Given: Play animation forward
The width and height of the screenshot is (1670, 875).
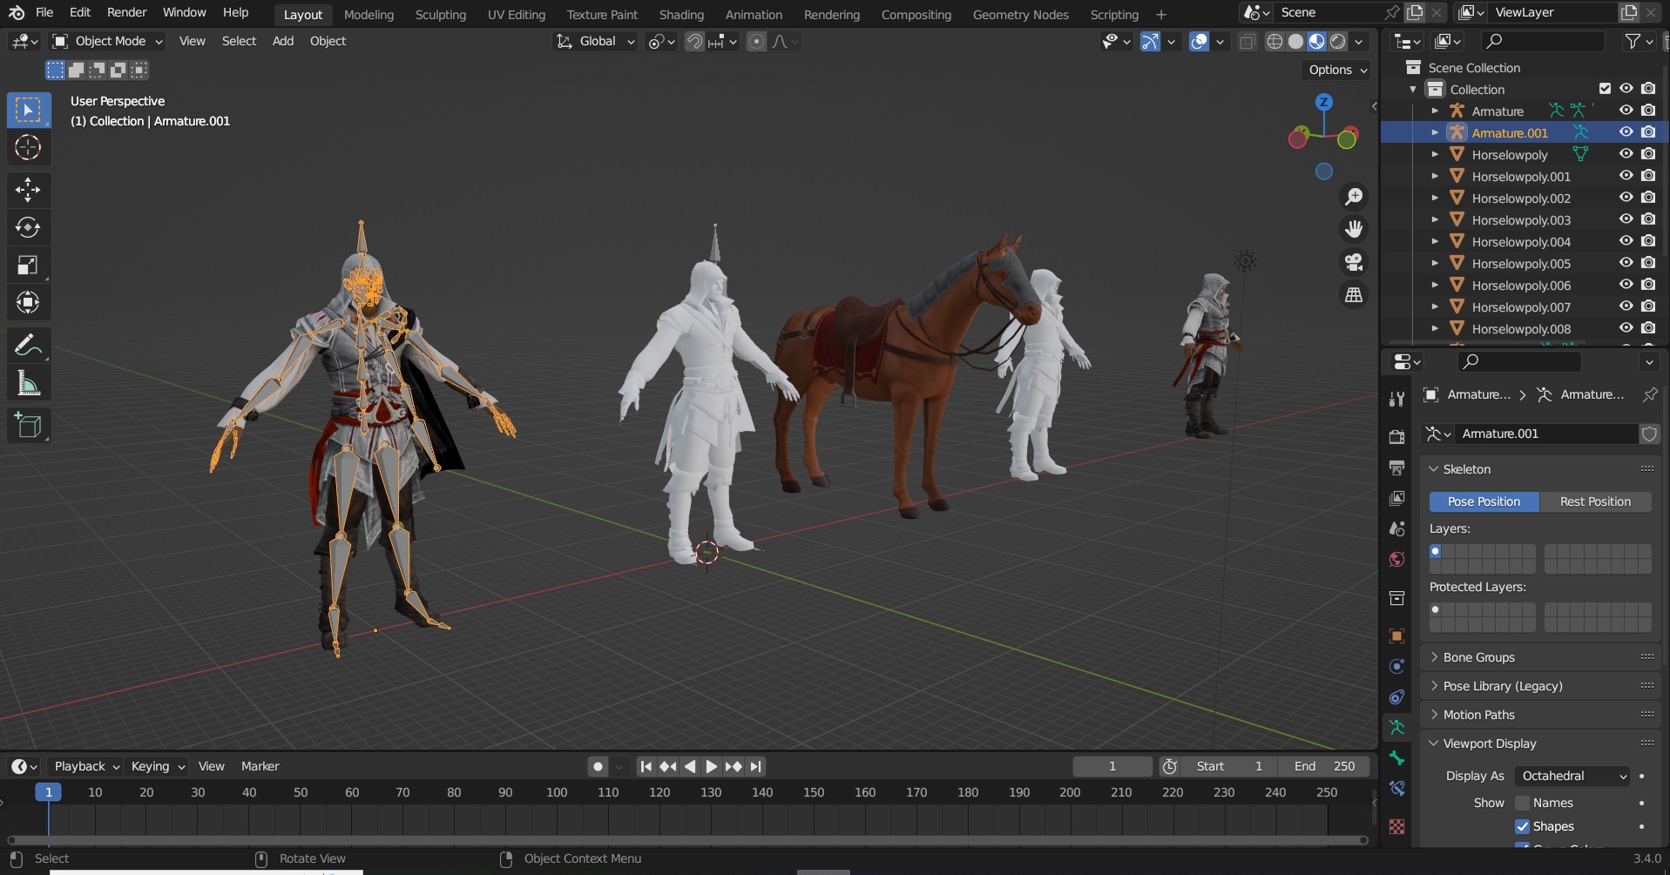Looking at the screenshot, I should tap(711, 766).
